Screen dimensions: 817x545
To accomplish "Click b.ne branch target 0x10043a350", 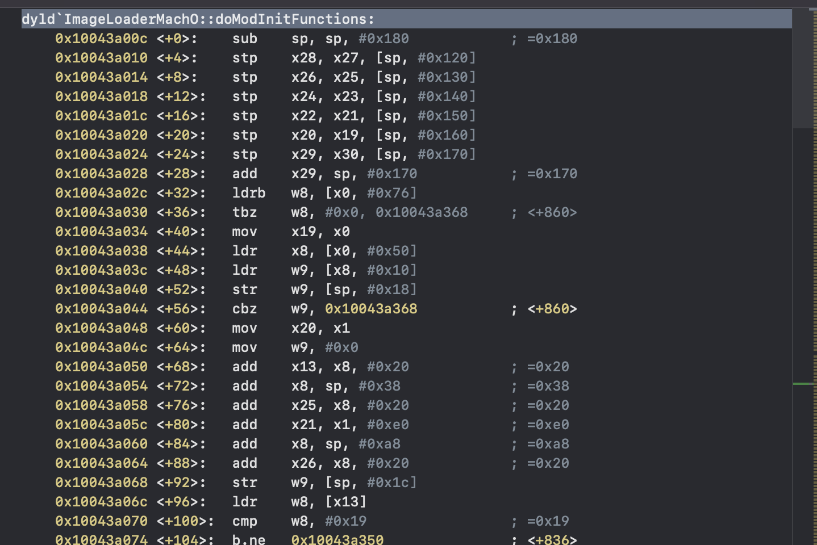I will pos(337,539).
